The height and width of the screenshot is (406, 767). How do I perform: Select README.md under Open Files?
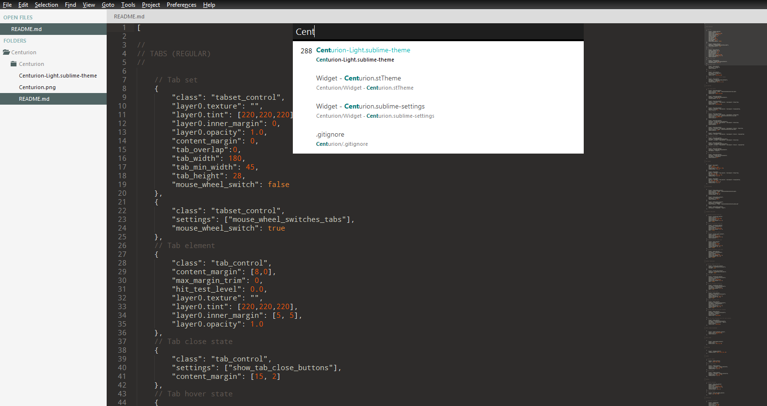click(53, 29)
